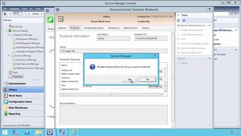Image resolution: width=241 pixels, height=136 pixels.
Task: Open All Service Offerings
Action: pos(26,60)
